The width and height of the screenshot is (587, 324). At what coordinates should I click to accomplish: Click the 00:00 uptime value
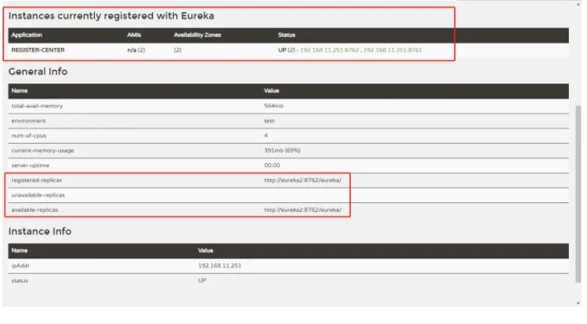tap(272, 165)
